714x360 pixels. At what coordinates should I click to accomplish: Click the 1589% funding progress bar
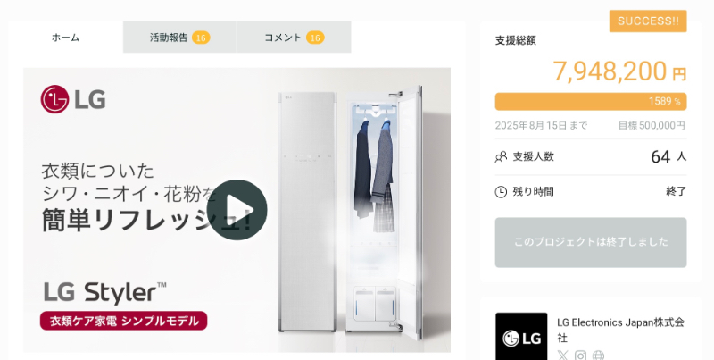[x=591, y=101]
